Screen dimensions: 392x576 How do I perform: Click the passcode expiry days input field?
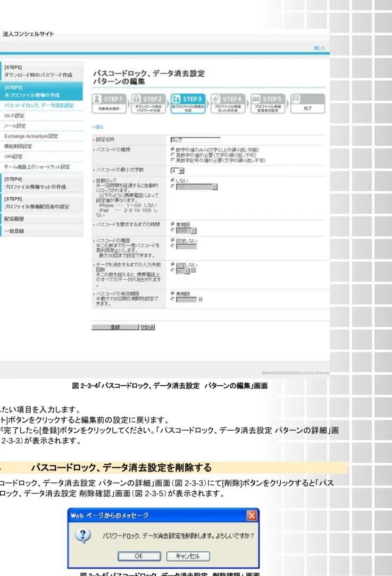pos(186,300)
